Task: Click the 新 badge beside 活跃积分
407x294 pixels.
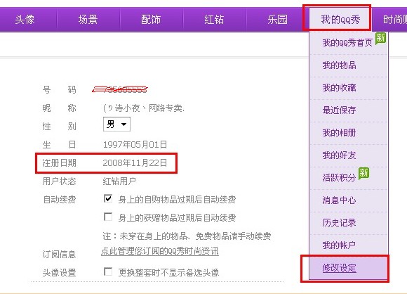Action: tap(363, 174)
